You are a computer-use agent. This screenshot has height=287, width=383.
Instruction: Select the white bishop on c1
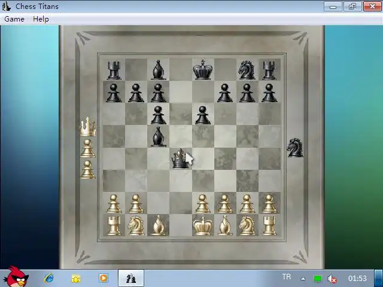158,225
